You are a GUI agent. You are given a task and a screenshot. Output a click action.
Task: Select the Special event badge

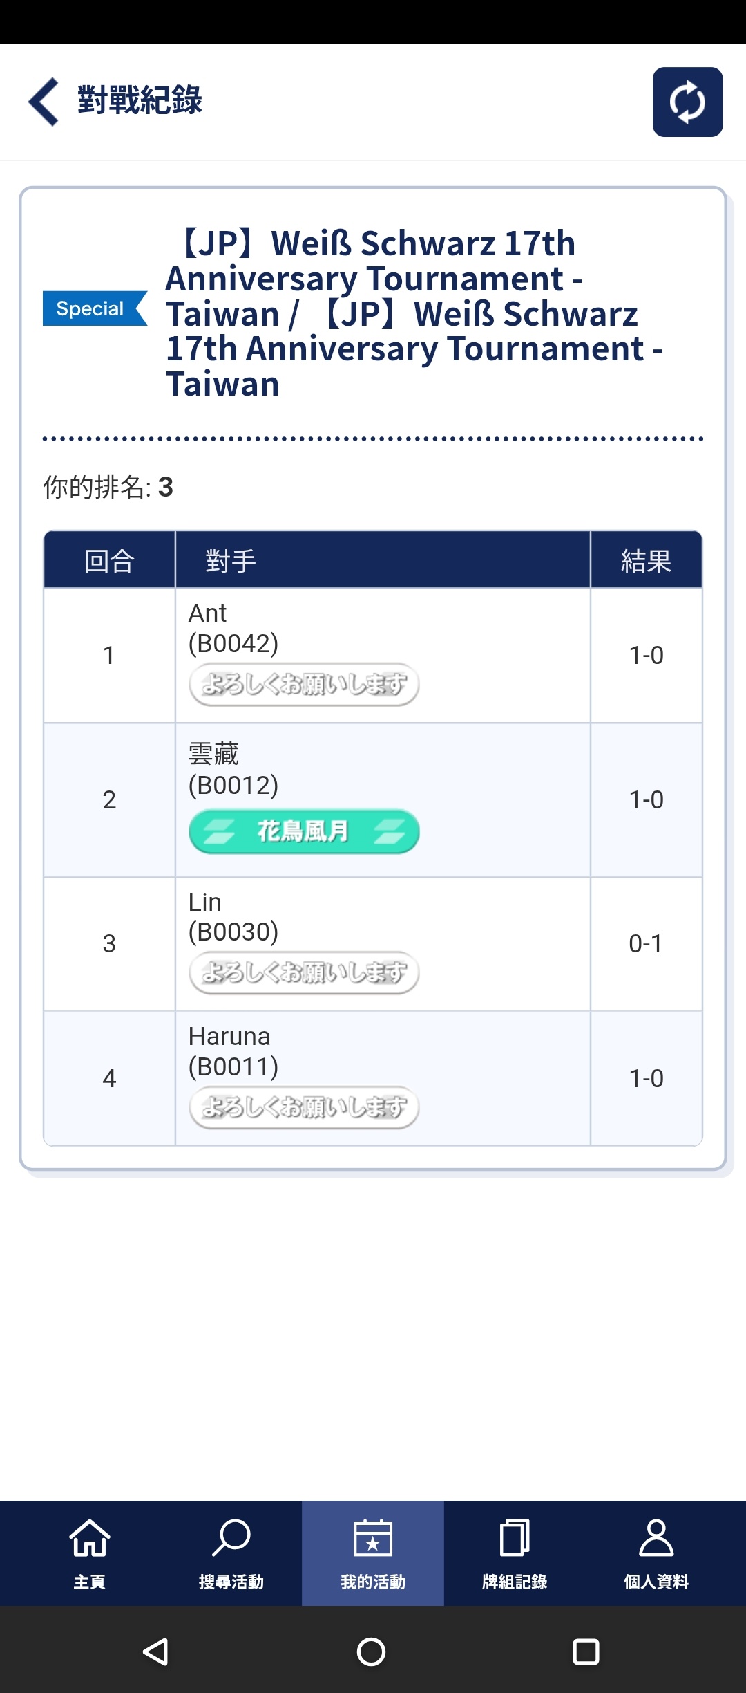point(95,308)
